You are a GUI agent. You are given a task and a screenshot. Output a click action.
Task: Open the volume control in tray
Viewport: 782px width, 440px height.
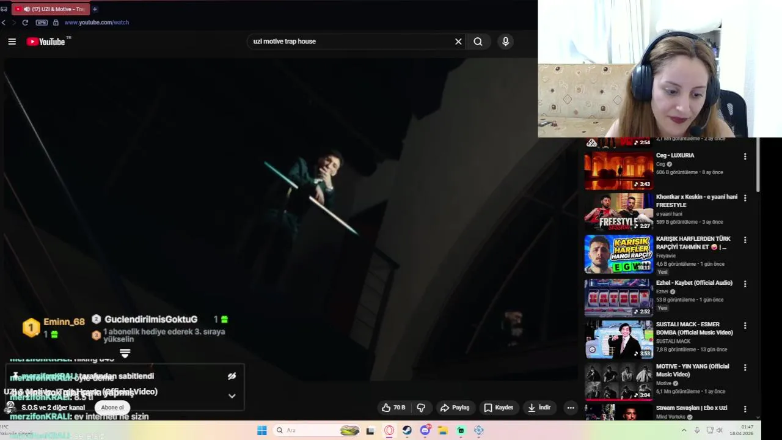pyautogui.click(x=720, y=430)
